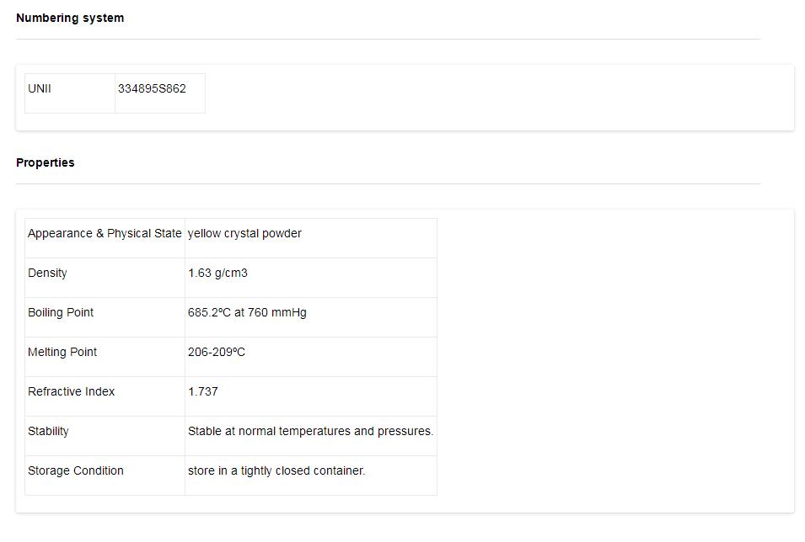805x542 pixels.
Task: Select the Melting Point label
Action: (62, 353)
